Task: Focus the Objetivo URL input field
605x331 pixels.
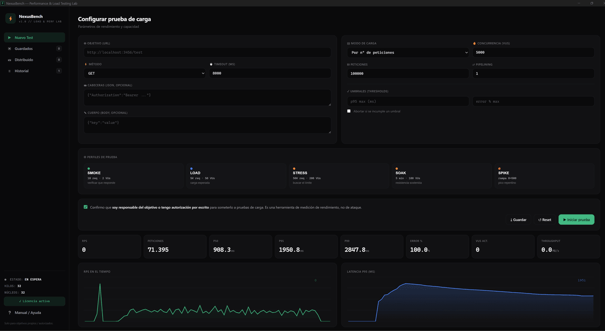Action: (207, 52)
